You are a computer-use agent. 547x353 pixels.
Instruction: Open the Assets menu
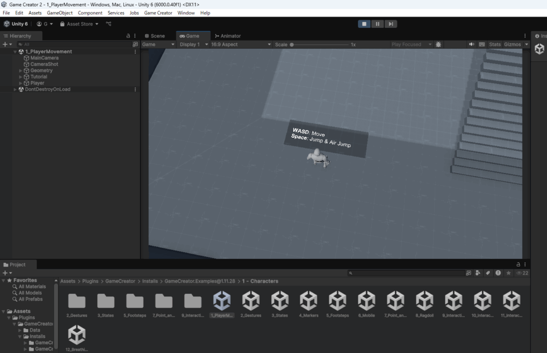(x=35, y=13)
